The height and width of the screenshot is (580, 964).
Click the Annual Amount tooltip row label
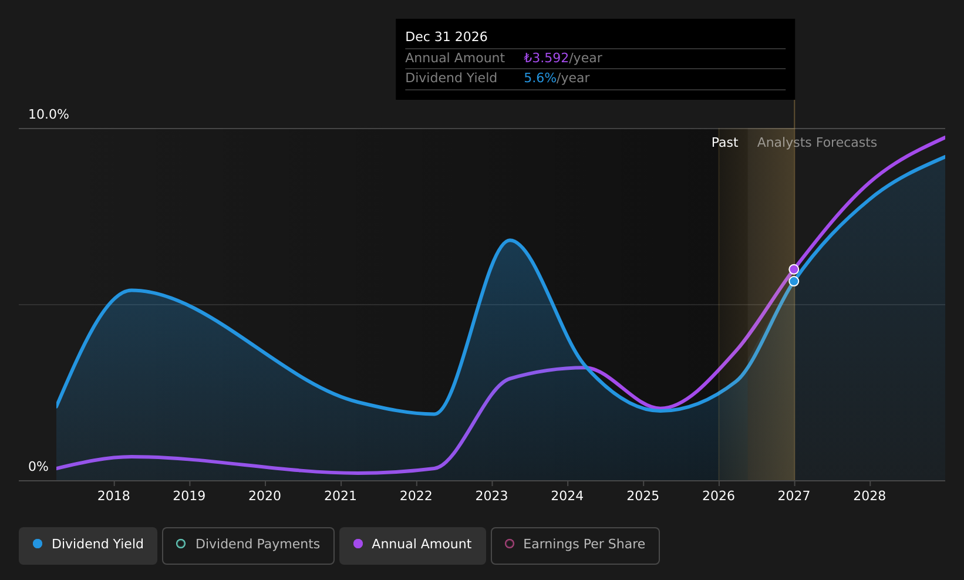[455, 58]
